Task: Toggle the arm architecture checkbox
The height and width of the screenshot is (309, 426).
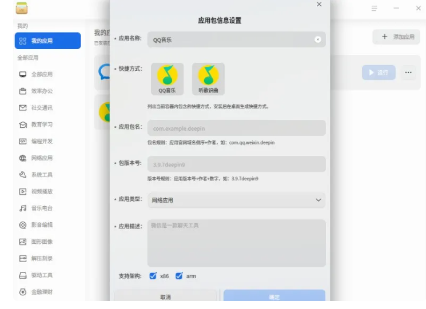Action: [x=179, y=276]
